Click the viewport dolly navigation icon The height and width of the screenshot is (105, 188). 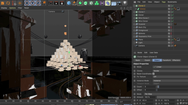click(125, 8)
